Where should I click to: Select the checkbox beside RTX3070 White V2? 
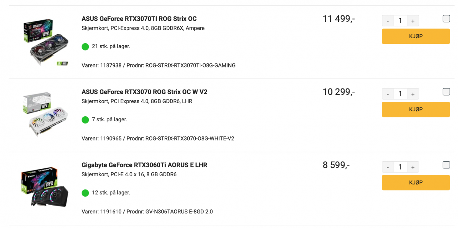[x=446, y=91]
